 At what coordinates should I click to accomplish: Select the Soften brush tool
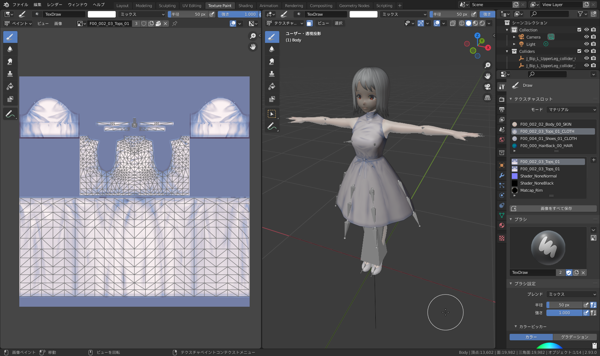[x=10, y=49]
